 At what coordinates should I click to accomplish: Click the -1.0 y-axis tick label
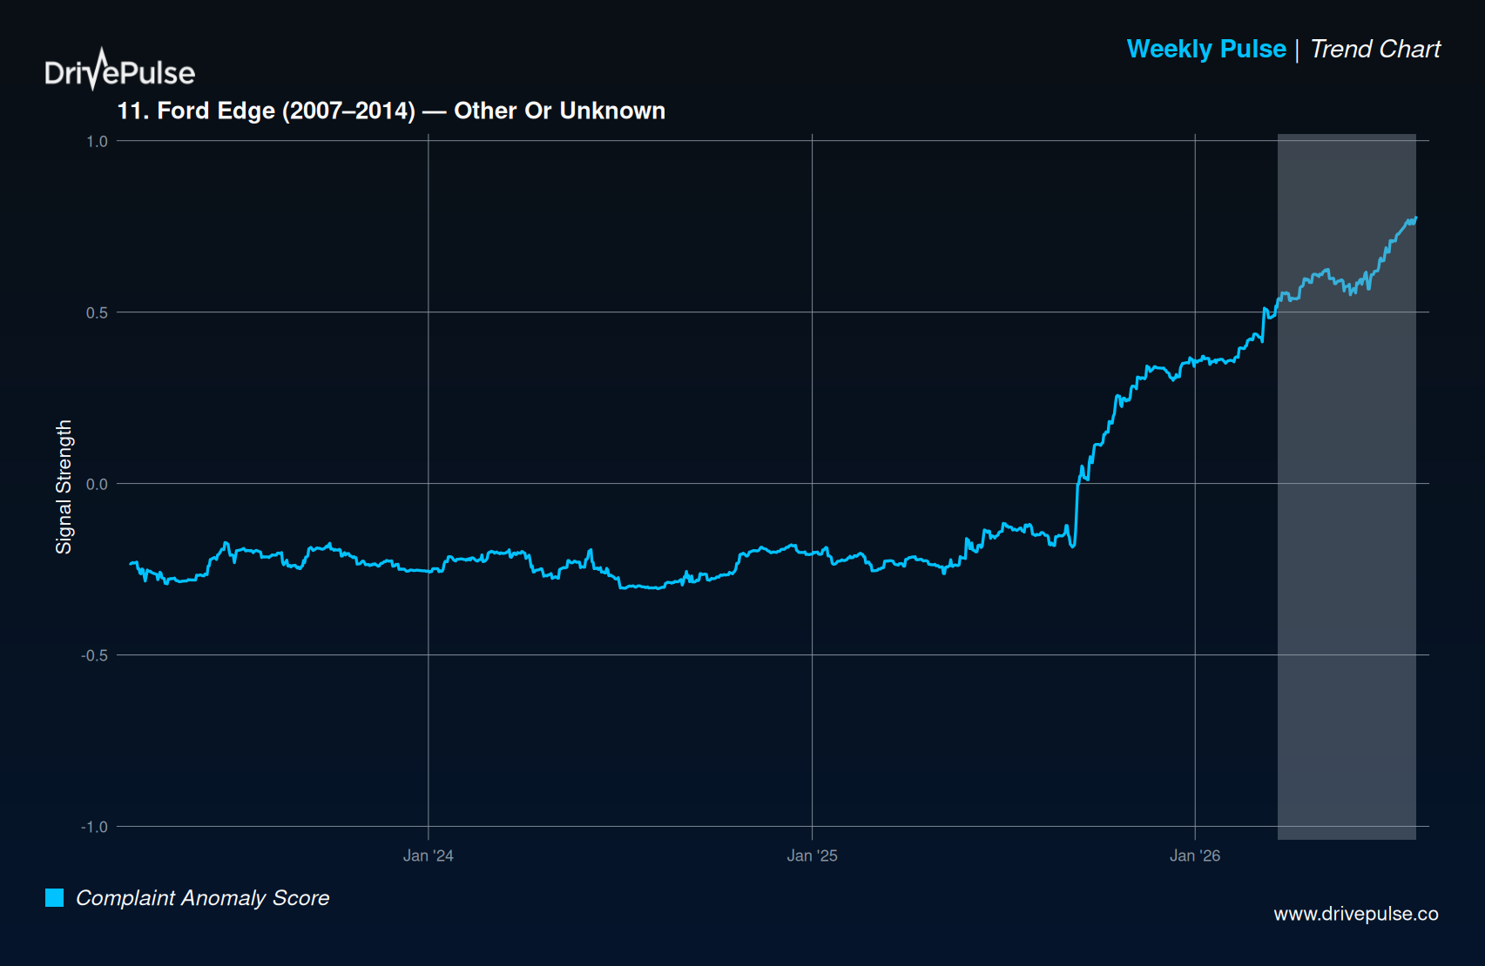tap(94, 827)
